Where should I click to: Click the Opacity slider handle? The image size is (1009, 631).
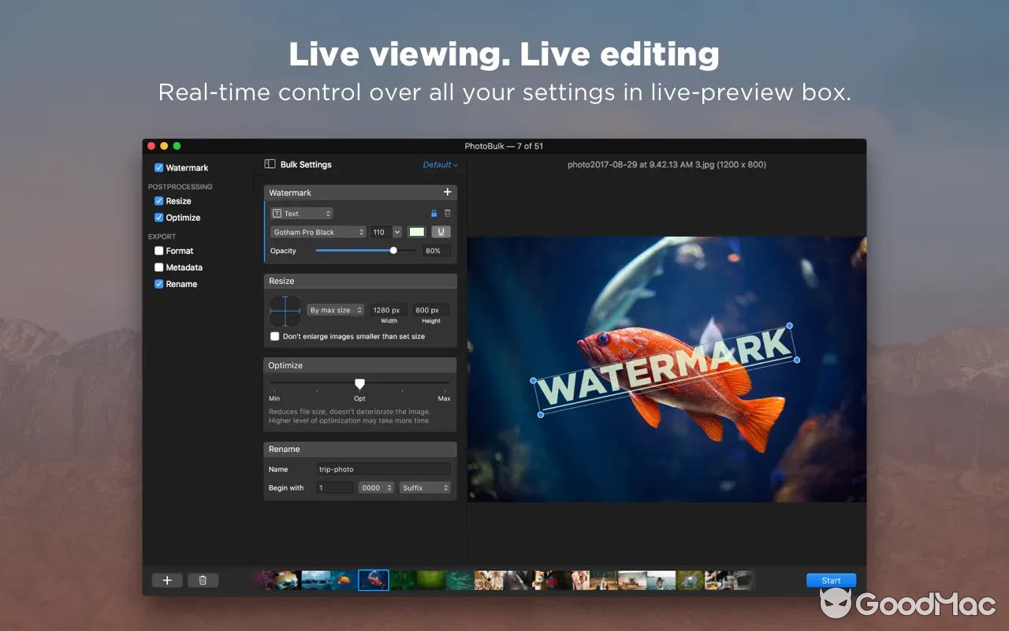coord(393,251)
